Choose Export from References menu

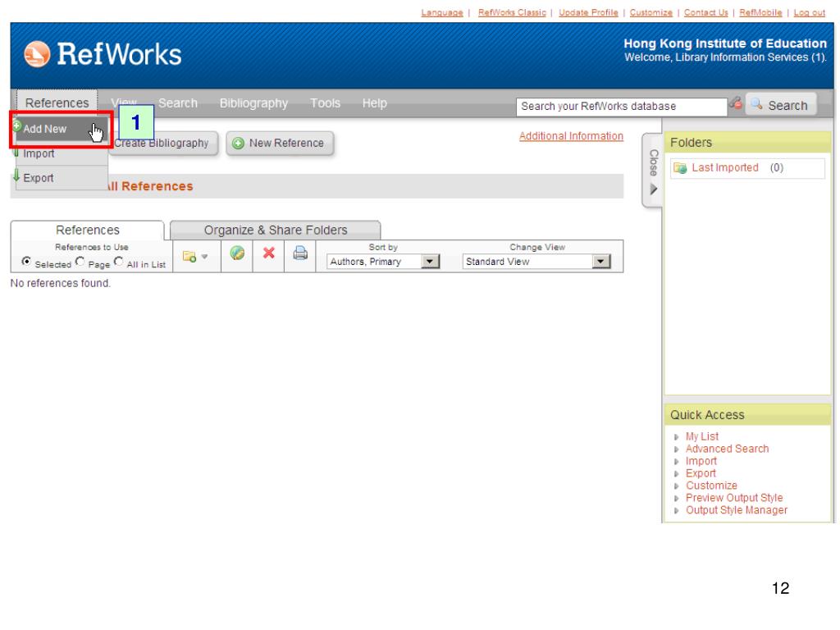tap(61, 178)
